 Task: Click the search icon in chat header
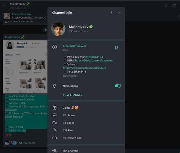tap(166, 6)
